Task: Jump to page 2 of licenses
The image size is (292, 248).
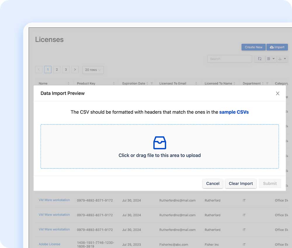Action: [x=57, y=70]
